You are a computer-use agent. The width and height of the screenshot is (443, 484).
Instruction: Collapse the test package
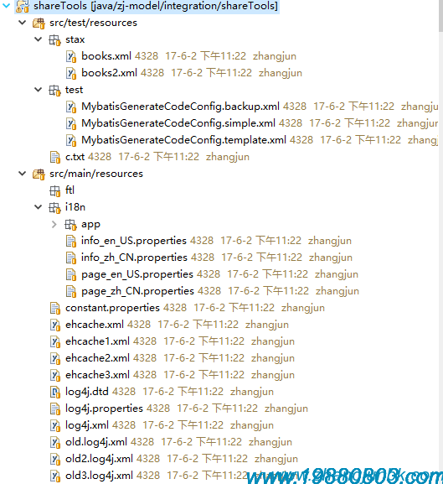pos(39,90)
